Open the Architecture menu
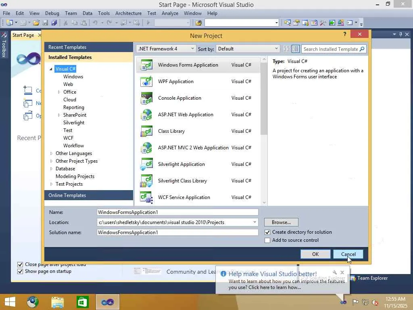The height and width of the screenshot is (310, 413). 128,13
